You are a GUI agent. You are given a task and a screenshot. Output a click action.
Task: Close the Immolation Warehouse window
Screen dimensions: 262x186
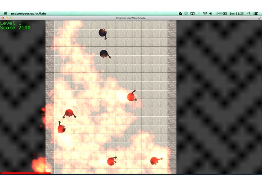pyautogui.click(x=3, y=18)
